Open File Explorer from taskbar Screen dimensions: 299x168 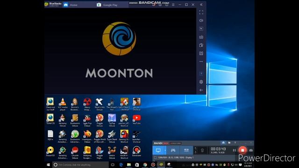point(129,165)
